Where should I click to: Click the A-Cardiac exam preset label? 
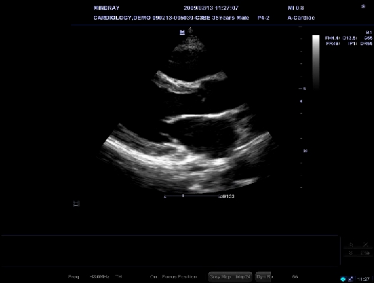(x=301, y=18)
